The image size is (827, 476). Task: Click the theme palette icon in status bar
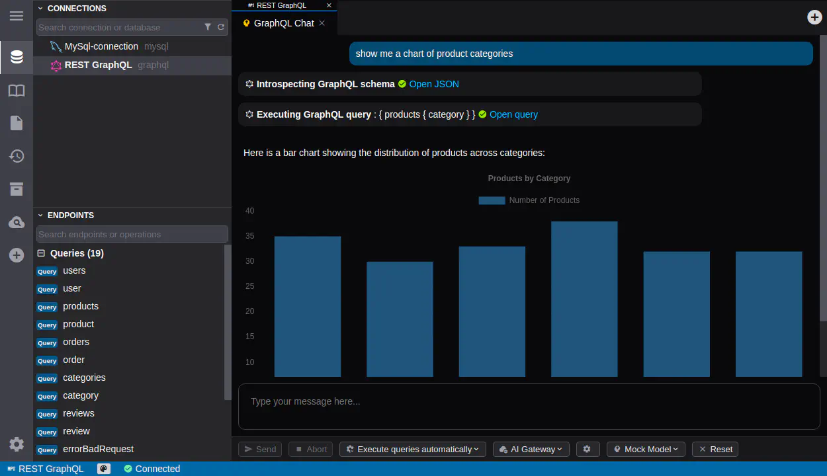(104, 469)
